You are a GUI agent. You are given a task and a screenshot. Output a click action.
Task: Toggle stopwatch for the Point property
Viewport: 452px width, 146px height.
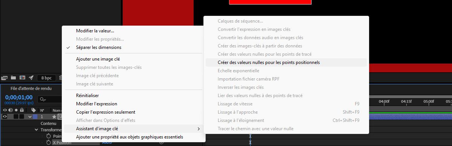(48, 136)
